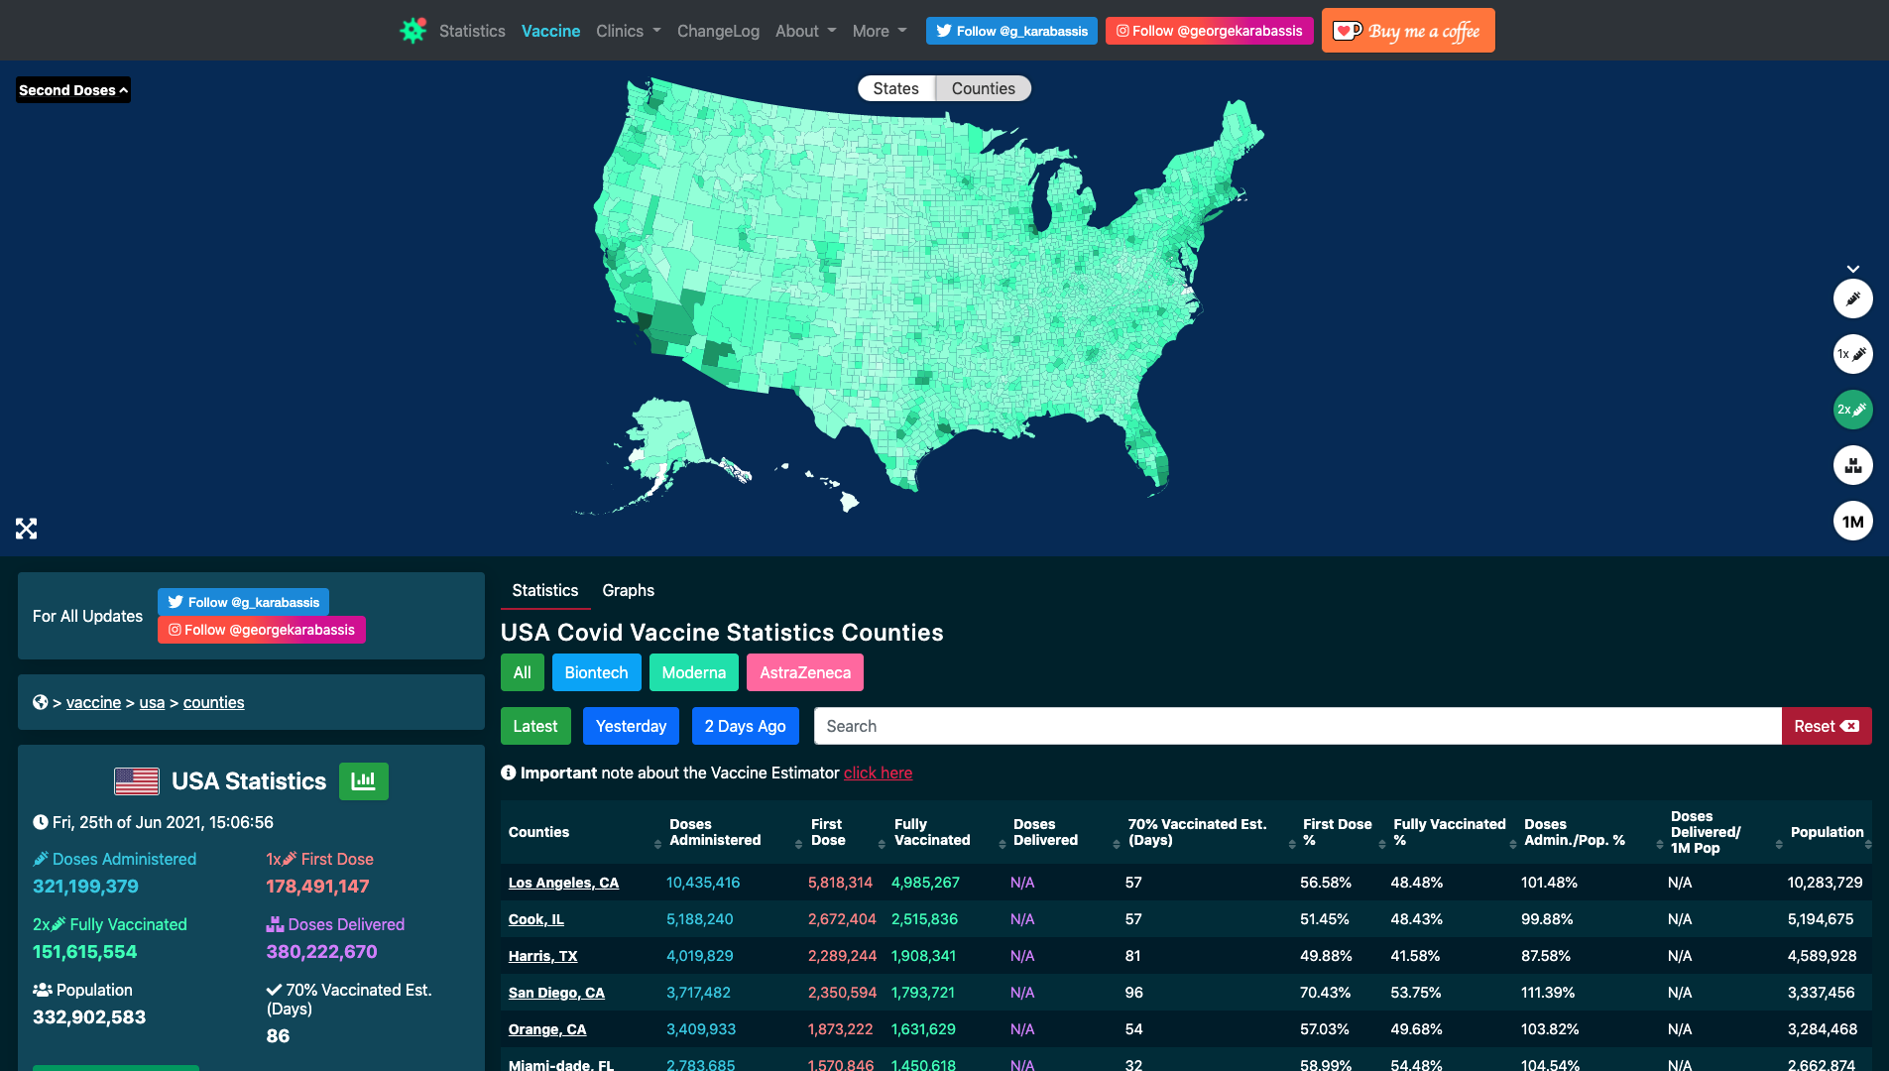
Task: Select the 2x fully vaccinated map layer icon
Action: click(x=1852, y=409)
